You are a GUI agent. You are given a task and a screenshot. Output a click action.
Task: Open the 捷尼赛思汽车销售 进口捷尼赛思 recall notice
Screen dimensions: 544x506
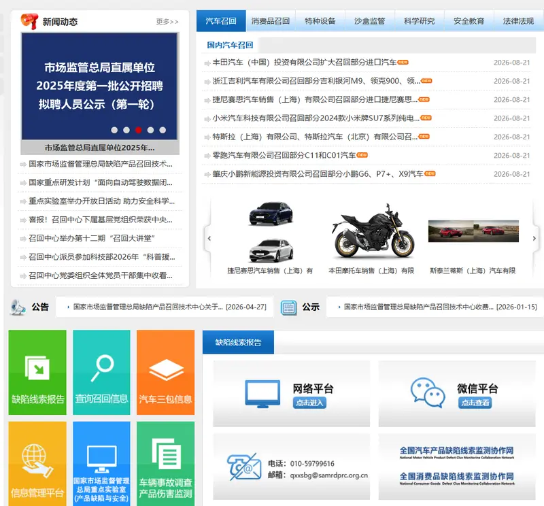315,99
